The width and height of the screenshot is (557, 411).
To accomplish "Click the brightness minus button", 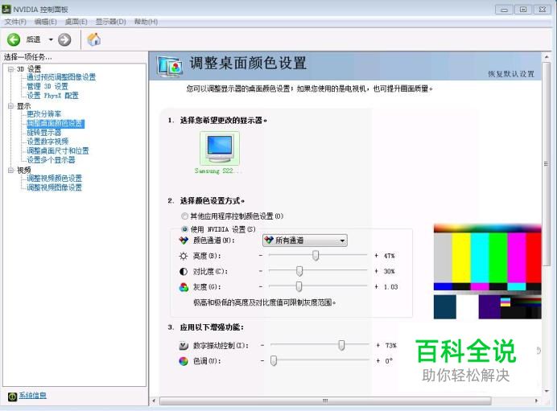I will [261, 256].
